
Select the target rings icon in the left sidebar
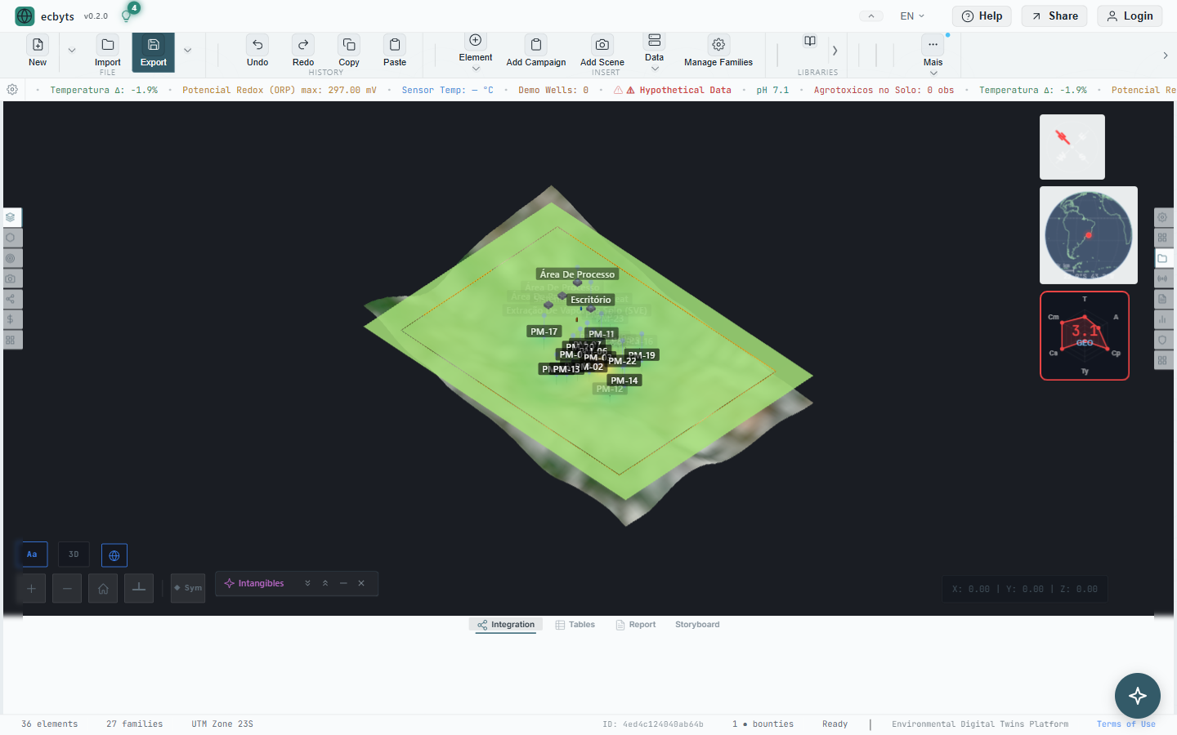[11, 258]
